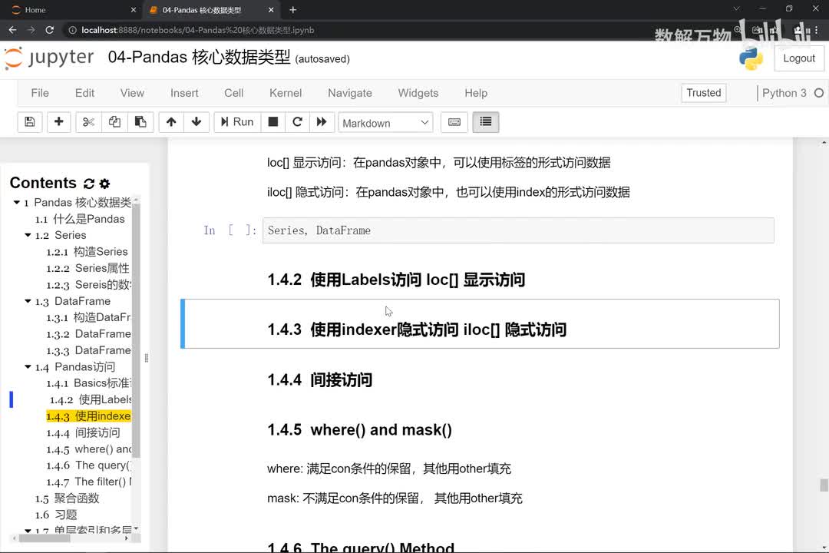Click the notebook page vertical scrollbar thumb
829x553 pixels.
(x=824, y=485)
